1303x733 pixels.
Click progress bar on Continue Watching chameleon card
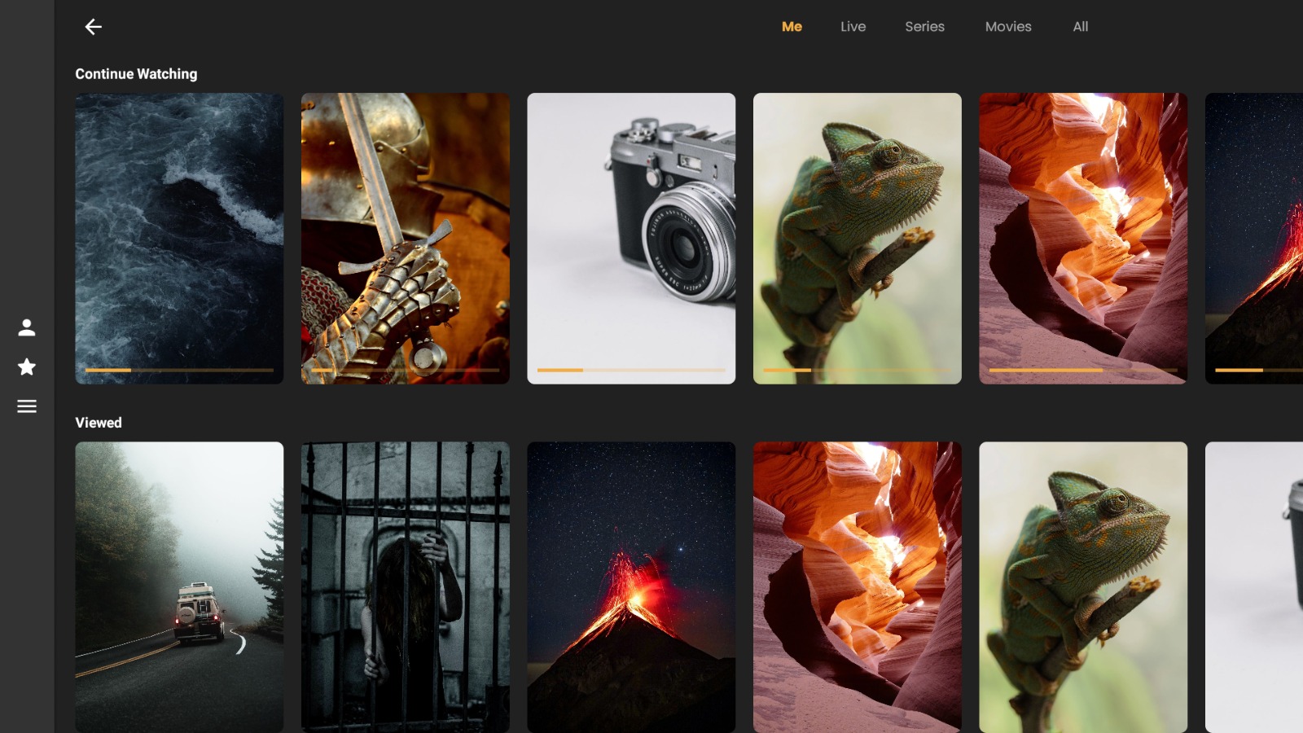point(857,370)
